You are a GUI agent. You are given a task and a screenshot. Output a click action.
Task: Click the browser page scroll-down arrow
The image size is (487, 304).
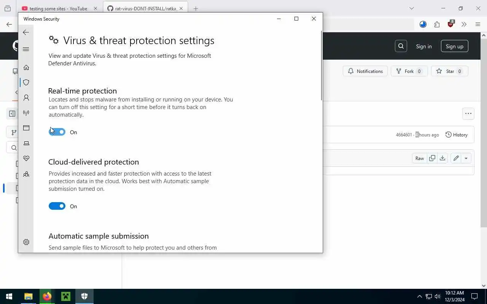click(484, 286)
